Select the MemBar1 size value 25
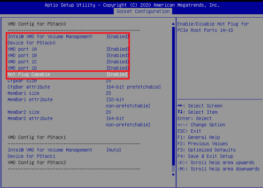 click(x=108, y=93)
